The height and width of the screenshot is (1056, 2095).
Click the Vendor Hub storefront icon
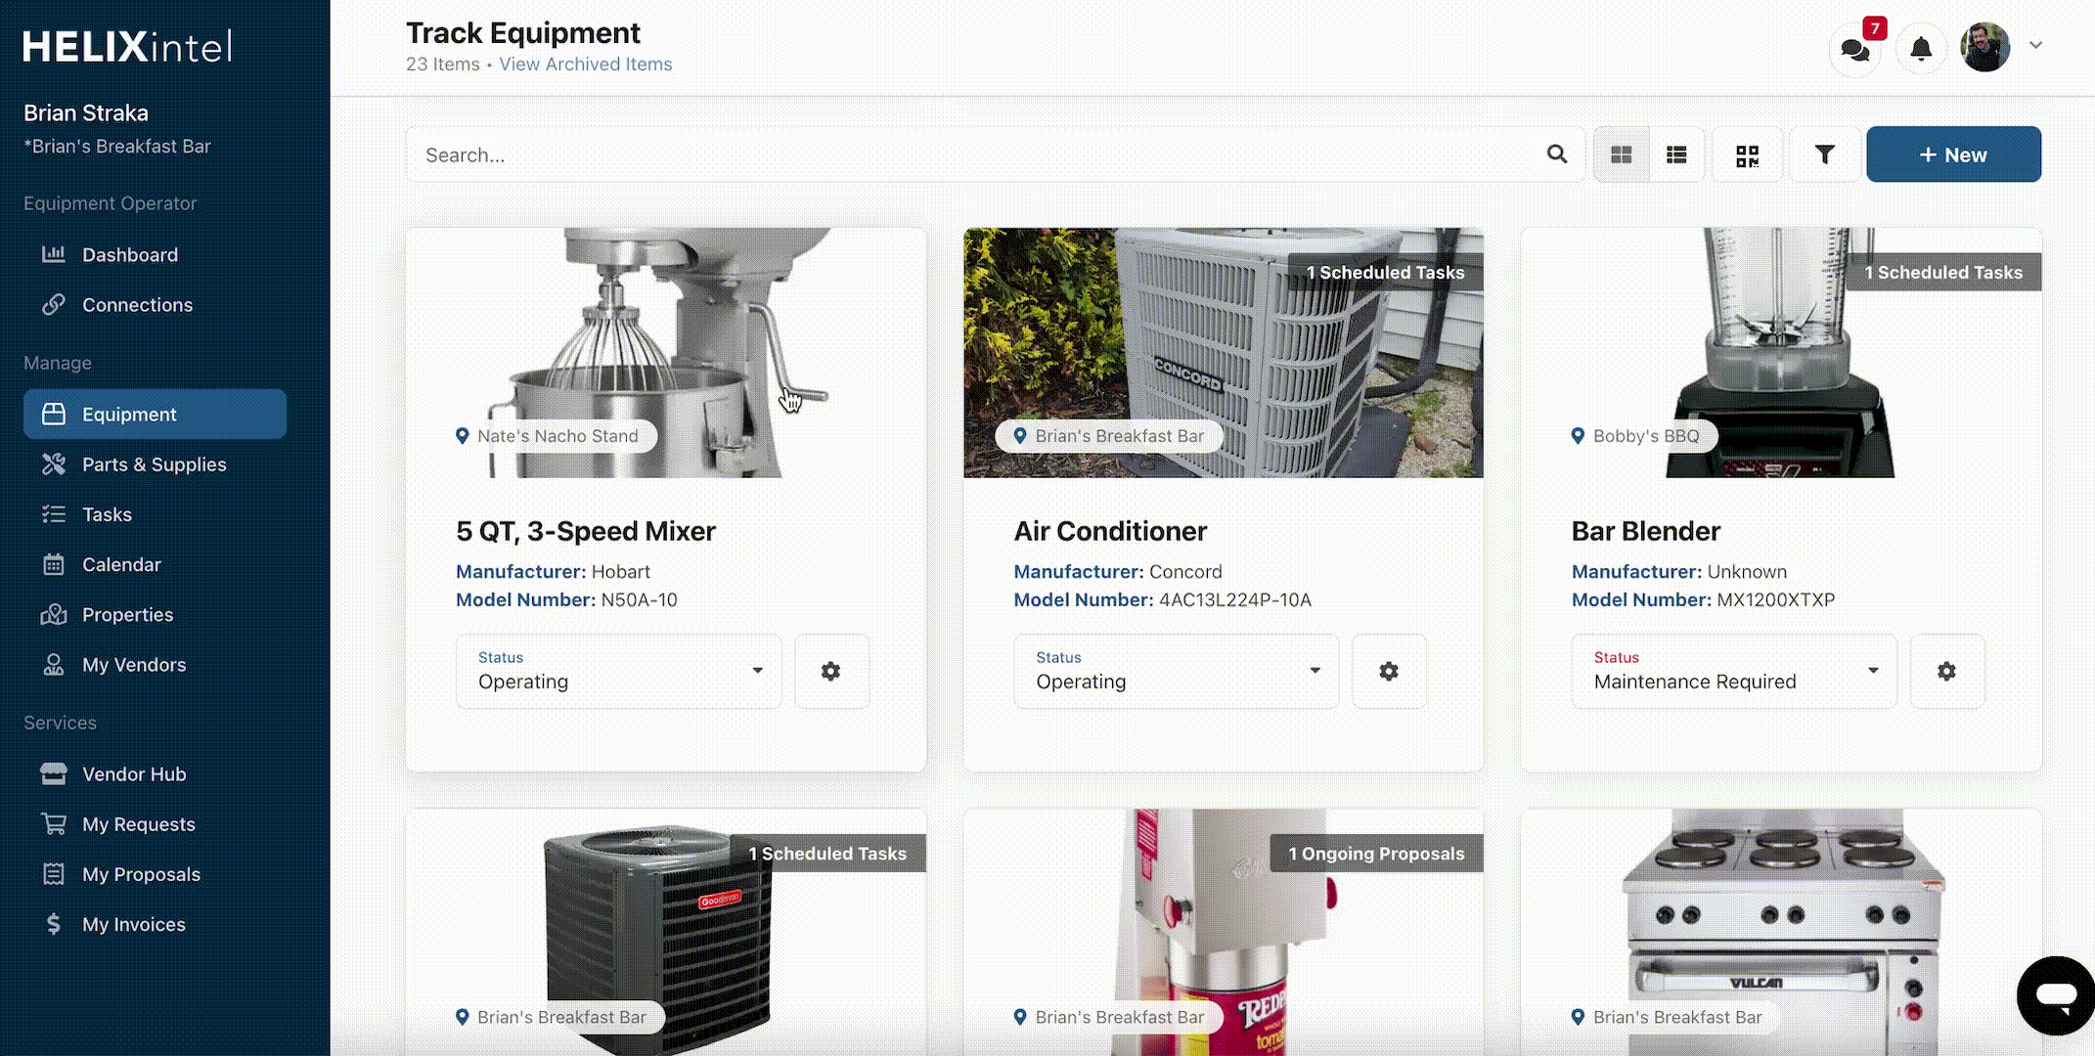point(53,773)
